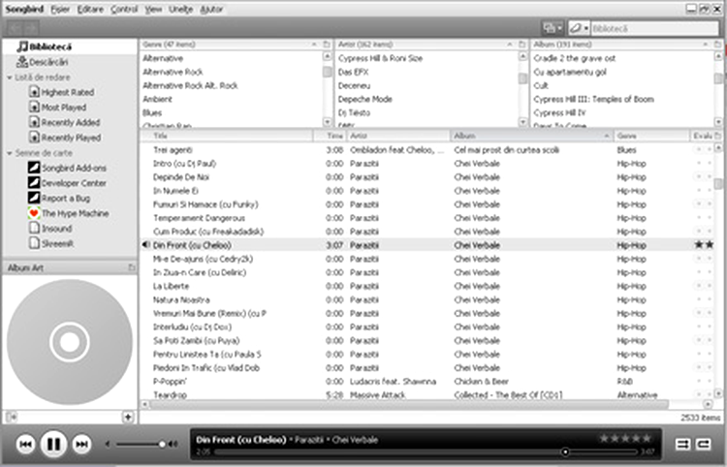Click the star rating for Din Front row
The image size is (727, 467).
tap(704, 244)
